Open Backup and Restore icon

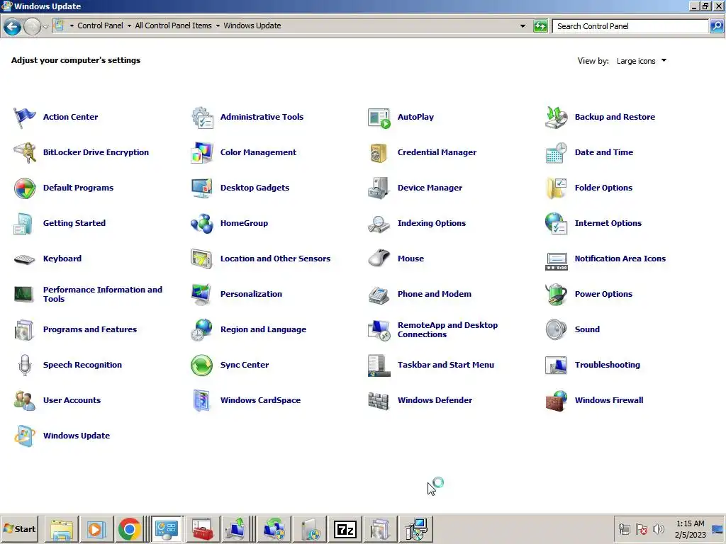click(x=556, y=117)
